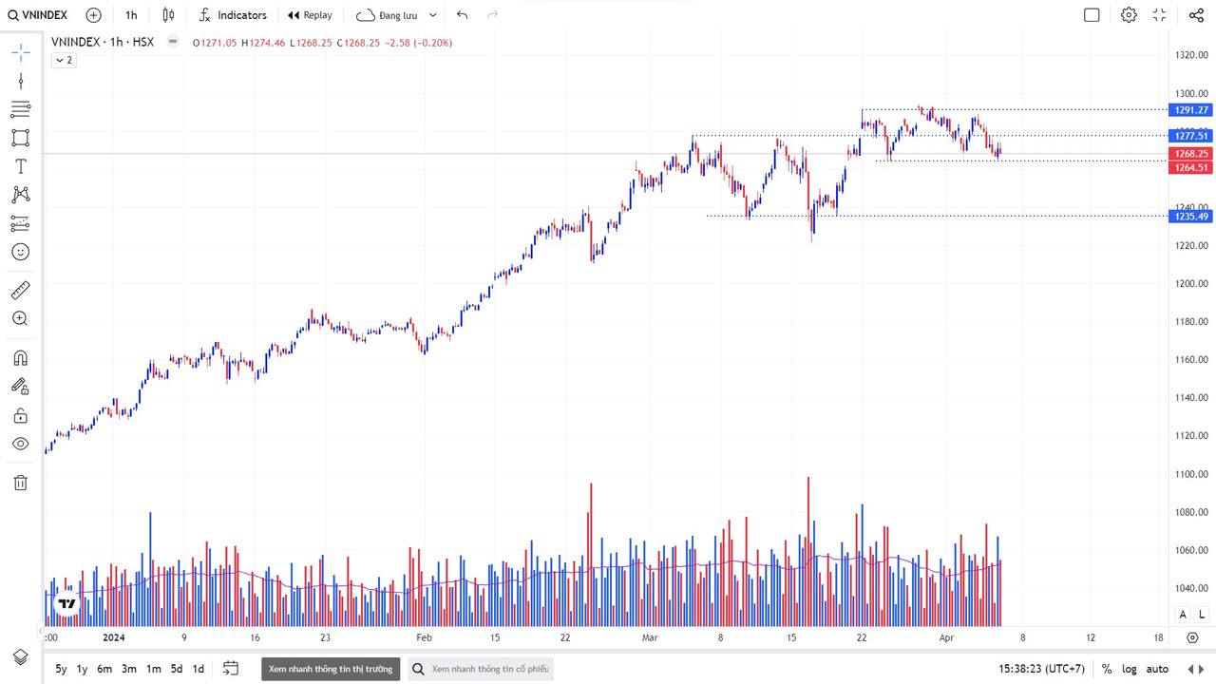This screenshot has width=1216, height=684.
Task: Open the patterns drawing tool
Action: pyautogui.click(x=21, y=195)
